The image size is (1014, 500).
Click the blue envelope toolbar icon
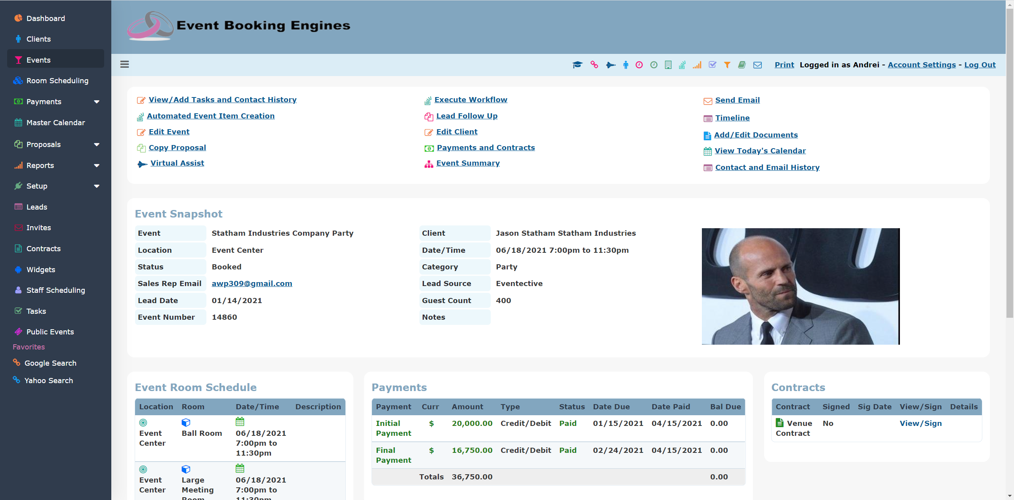pos(757,65)
